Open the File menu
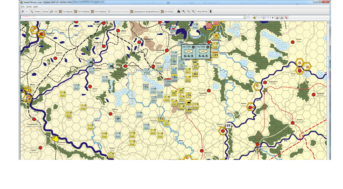343x189 pixels. (x=23, y=7)
